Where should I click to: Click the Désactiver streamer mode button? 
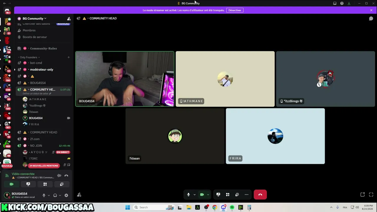point(235,10)
